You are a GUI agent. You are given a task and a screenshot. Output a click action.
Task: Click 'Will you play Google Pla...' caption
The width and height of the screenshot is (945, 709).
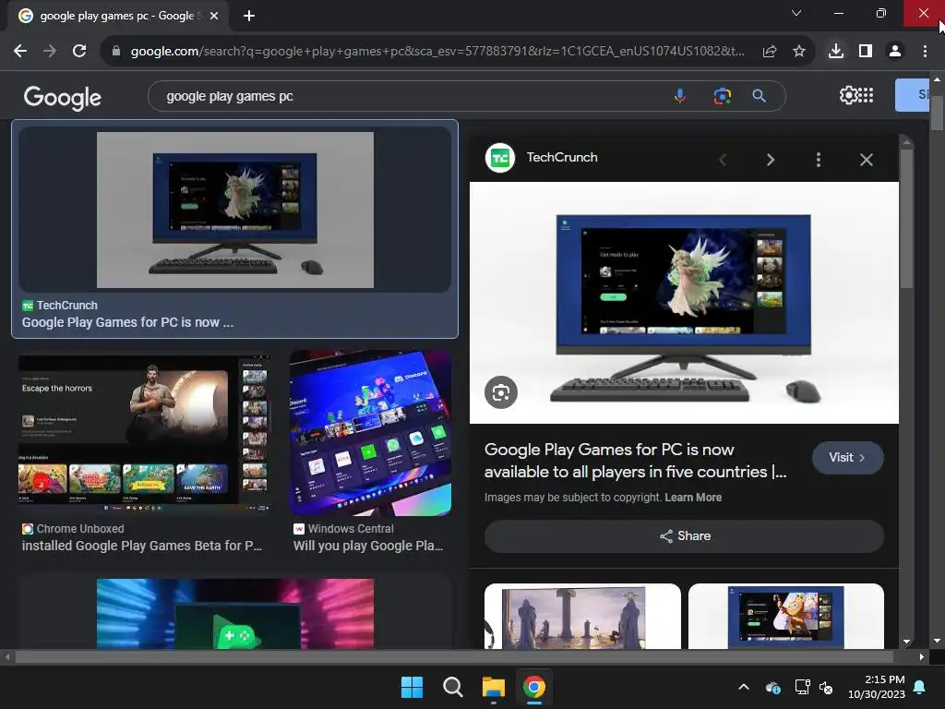tap(367, 546)
